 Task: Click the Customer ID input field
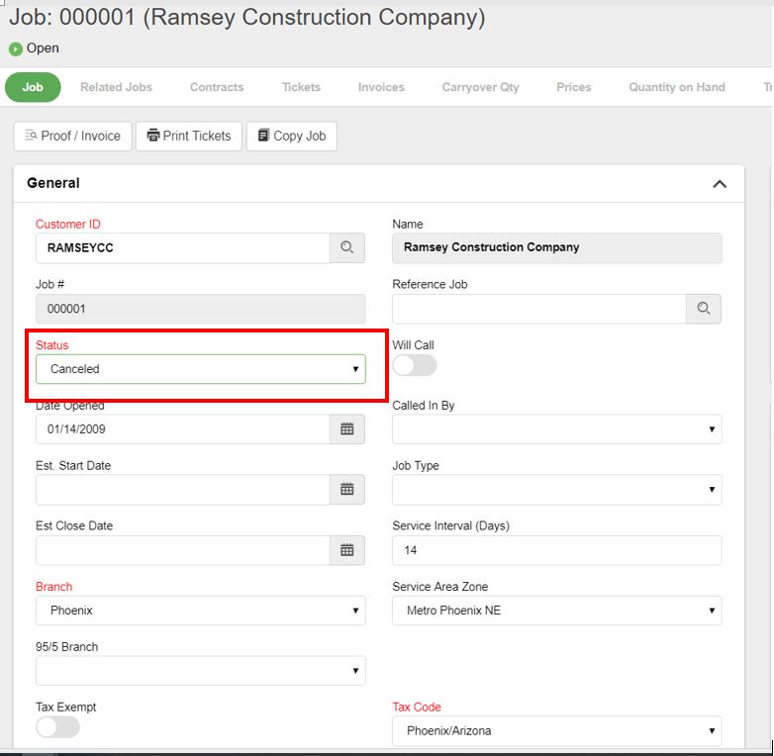pyautogui.click(x=183, y=247)
